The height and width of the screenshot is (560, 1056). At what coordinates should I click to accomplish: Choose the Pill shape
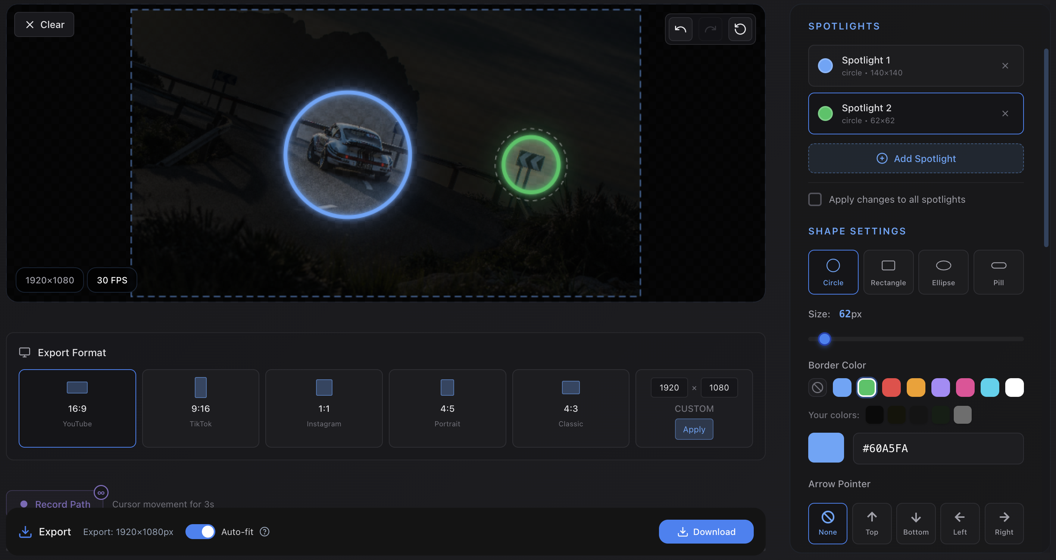point(999,272)
